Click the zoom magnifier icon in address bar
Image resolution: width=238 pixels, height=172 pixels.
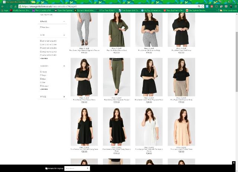tap(199, 6)
